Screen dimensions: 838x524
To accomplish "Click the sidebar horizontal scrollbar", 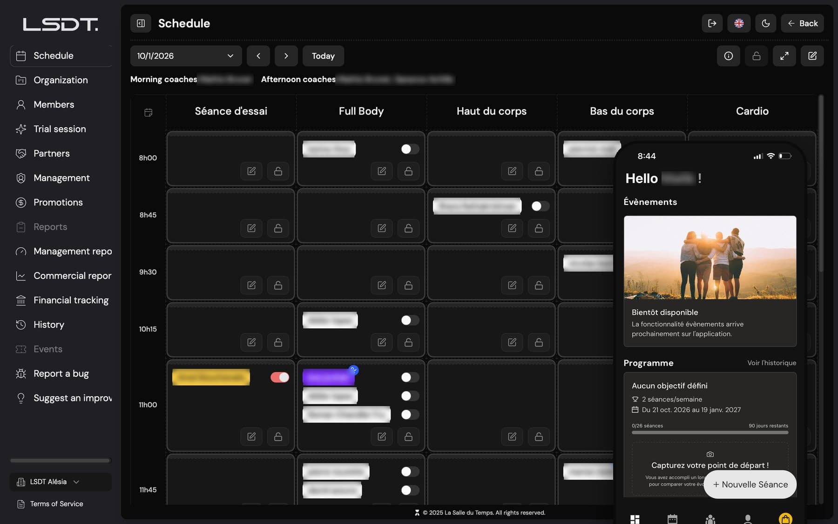I will click(61, 461).
